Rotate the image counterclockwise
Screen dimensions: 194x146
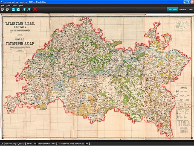click(13, 9)
